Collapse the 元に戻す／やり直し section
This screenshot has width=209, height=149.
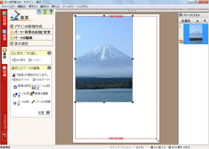pos(49,53)
